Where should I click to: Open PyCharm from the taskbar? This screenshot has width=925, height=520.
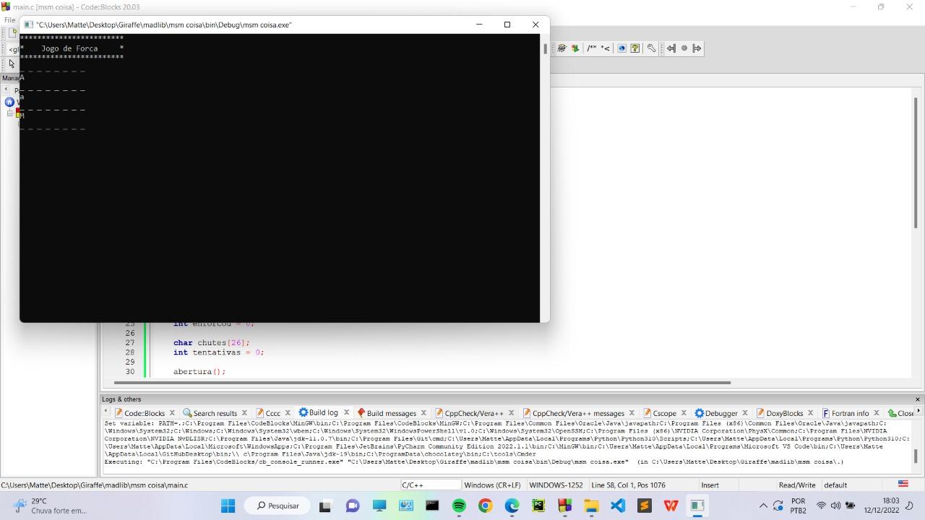pyautogui.click(x=538, y=506)
